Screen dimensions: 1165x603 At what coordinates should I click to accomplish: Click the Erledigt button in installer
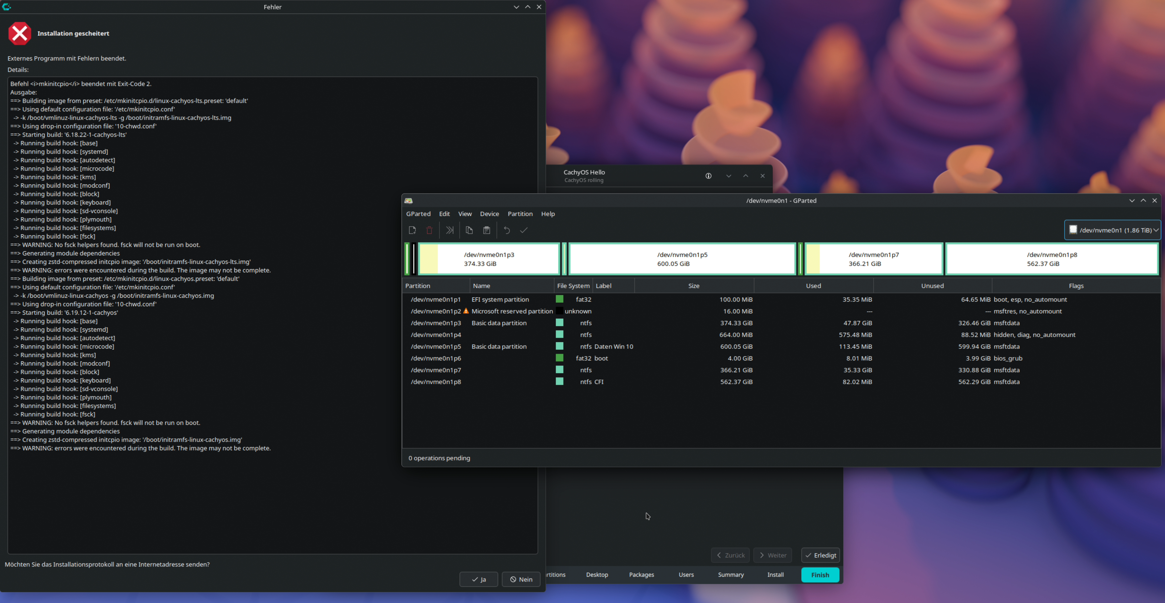click(x=820, y=555)
